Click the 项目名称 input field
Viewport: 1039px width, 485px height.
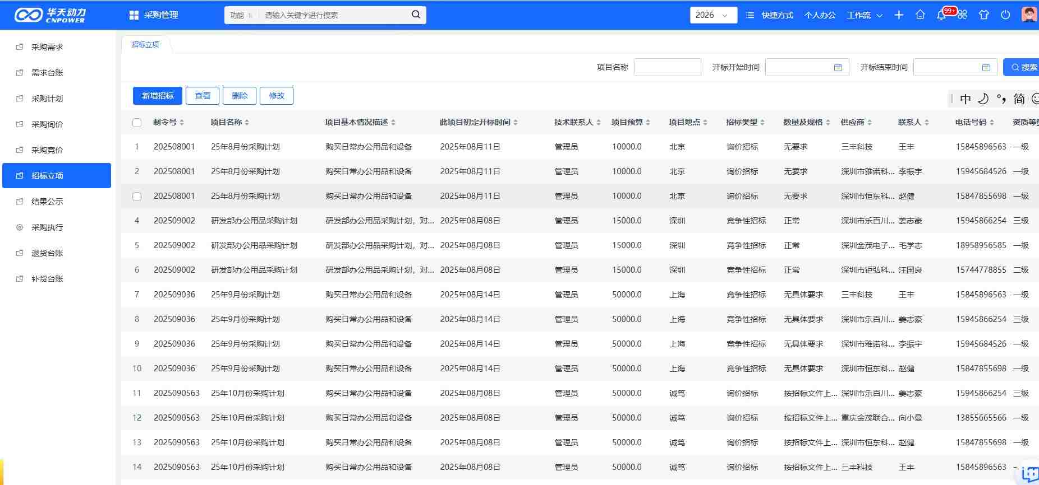[x=667, y=67]
